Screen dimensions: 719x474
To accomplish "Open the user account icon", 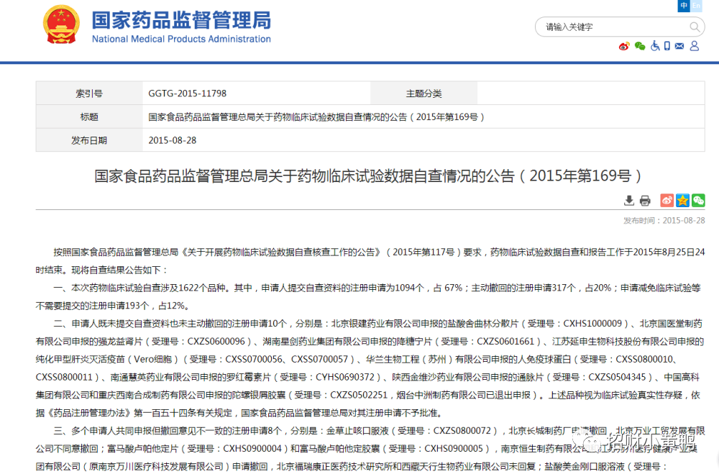I will pyautogui.click(x=694, y=46).
